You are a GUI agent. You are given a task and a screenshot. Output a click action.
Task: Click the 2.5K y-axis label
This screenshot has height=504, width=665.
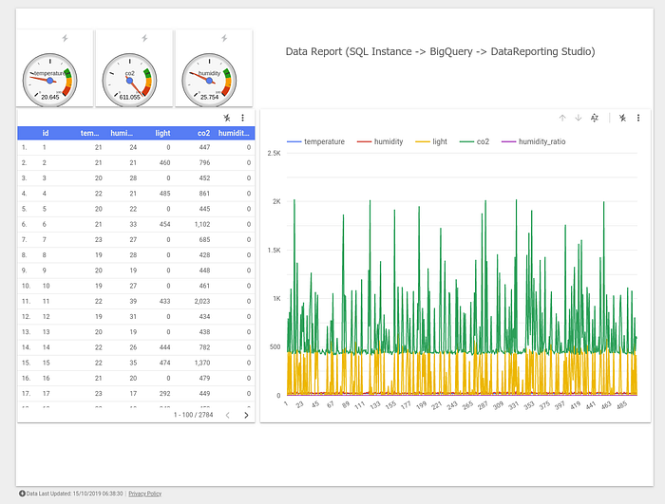coord(274,153)
